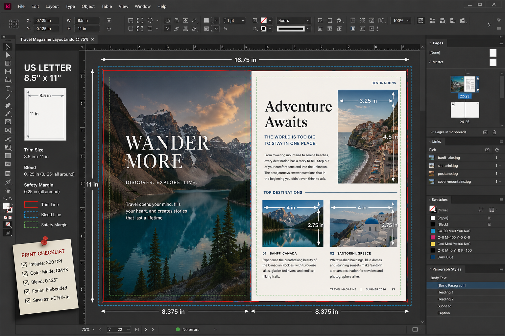Pick the Scissors tool
The image size is (505, 336).
coord(8,139)
